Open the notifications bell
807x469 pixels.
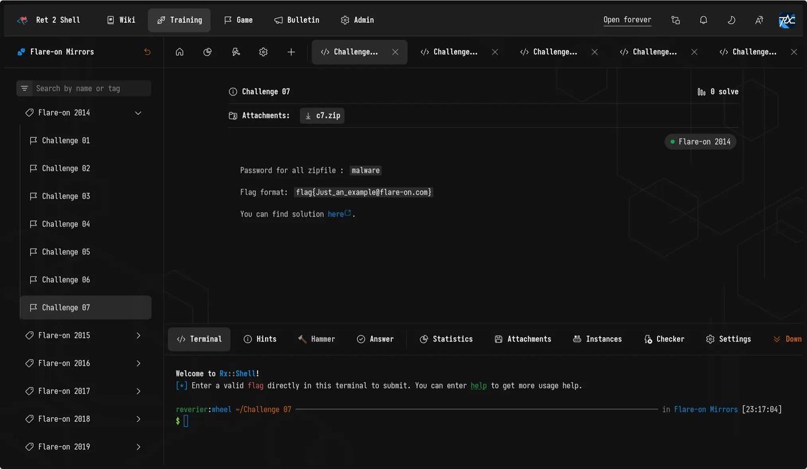(703, 20)
